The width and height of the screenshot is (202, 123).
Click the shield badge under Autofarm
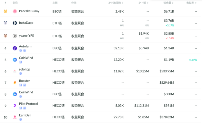(x=21, y=51)
